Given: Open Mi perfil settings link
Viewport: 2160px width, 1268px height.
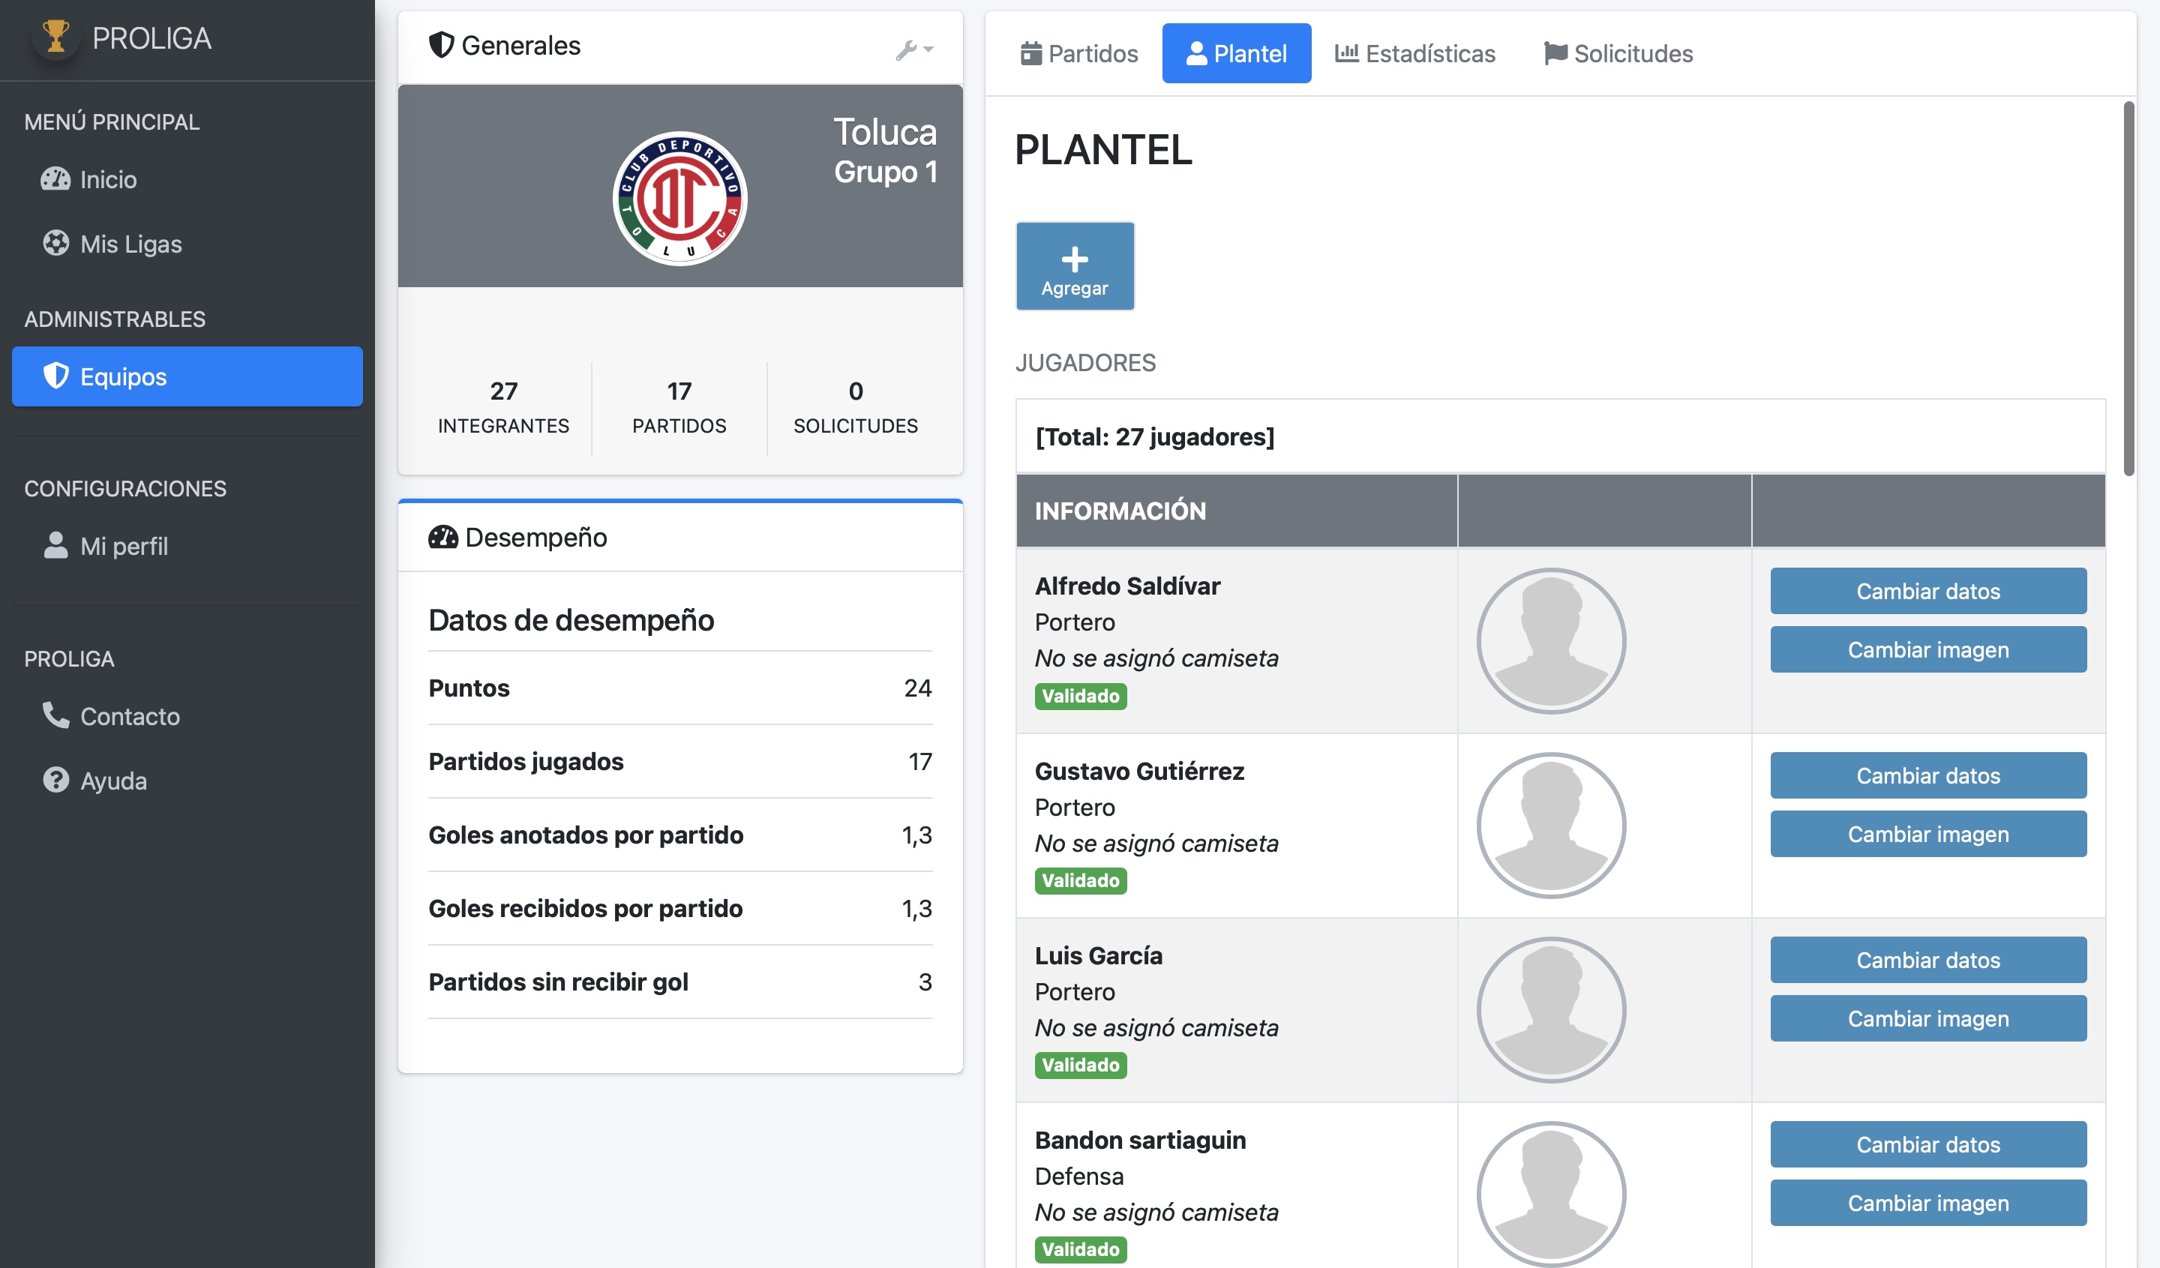Looking at the screenshot, I should coord(187,545).
